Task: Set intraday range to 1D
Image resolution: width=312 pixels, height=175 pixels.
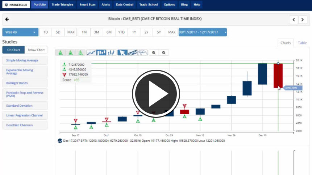Action: point(46,32)
